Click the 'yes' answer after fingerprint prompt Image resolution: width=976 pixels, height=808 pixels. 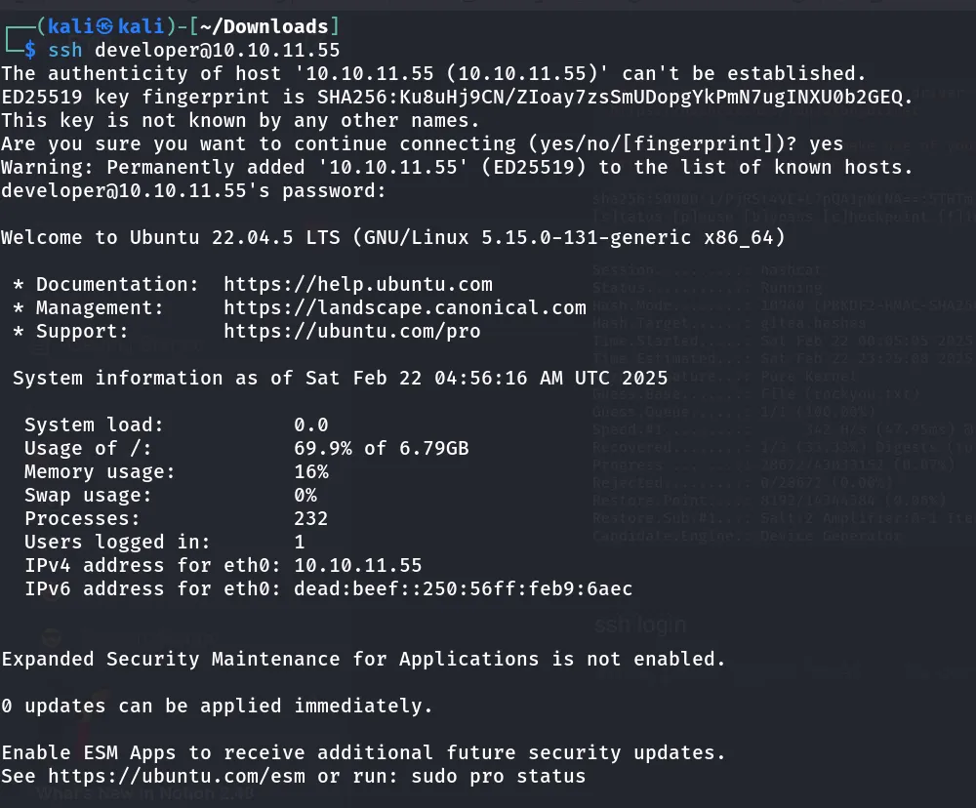(x=826, y=143)
